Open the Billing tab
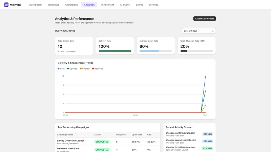Screen dimensions: 271x152 (x=139, y=5)
